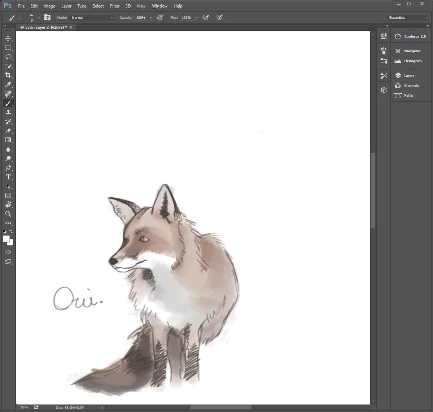This screenshot has width=433, height=412.
Task: Open the Opacity slider dropdown
Action: coord(151,18)
